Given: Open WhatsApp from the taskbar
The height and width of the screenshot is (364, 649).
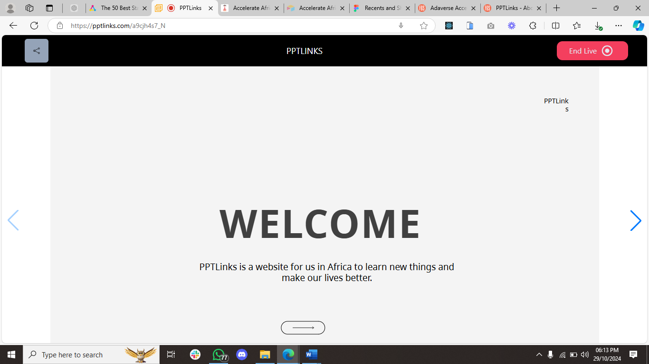Looking at the screenshot, I should (x=219, y=355).
